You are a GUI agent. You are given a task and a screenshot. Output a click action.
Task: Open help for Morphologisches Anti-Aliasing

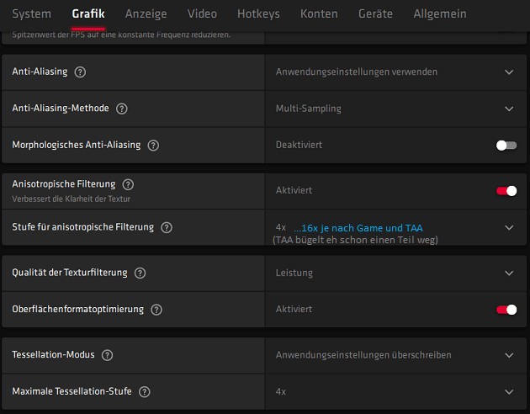[153, 146]
